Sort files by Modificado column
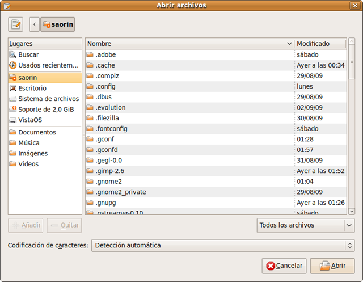Image resolution: width=363 pixels, height=282 pixels. [x=320, y=44]
